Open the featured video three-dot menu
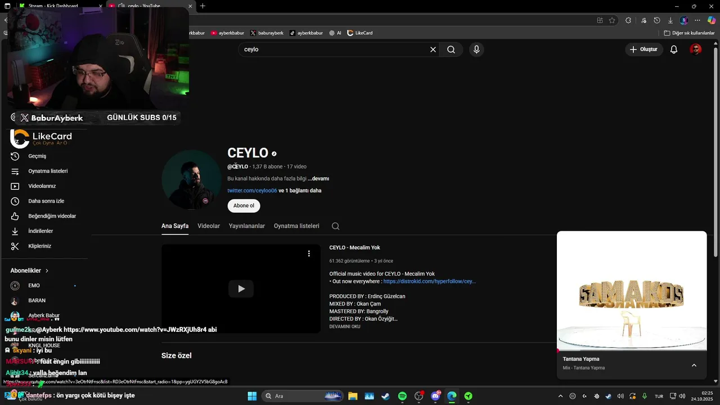The image size is (720, 405). 309,254
